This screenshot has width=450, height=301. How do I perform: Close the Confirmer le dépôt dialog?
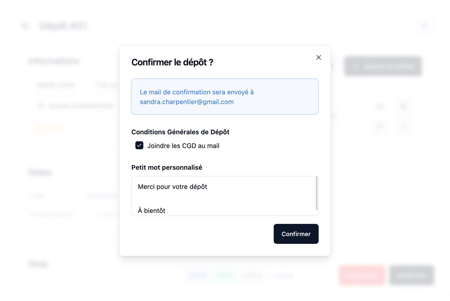pos(318,57)
